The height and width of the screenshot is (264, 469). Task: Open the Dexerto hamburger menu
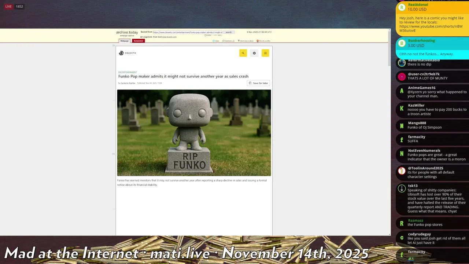point(265,53)
